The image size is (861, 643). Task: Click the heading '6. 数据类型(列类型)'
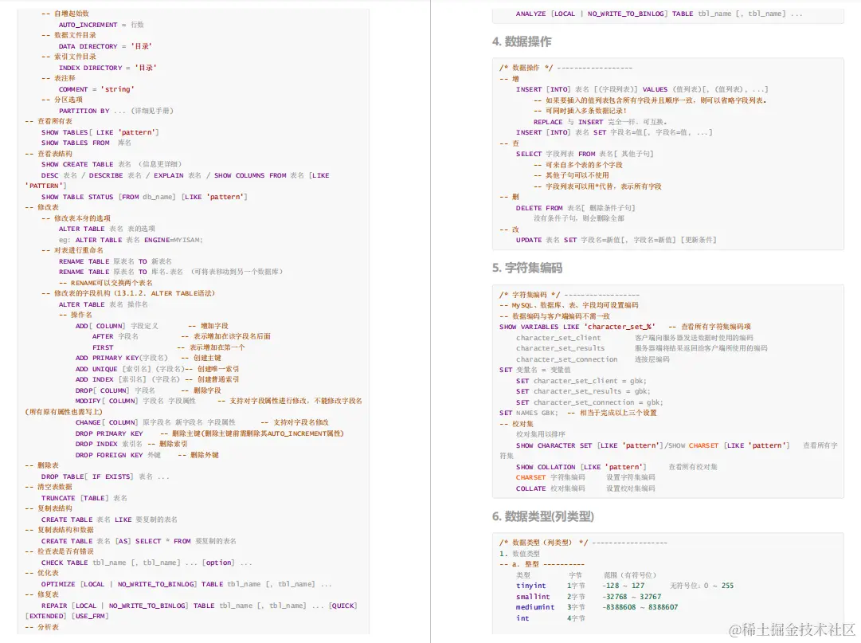click(x=543, y=516)
